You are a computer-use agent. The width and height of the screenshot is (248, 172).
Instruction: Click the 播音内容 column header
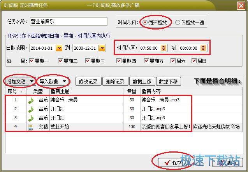tap(192, 91)
